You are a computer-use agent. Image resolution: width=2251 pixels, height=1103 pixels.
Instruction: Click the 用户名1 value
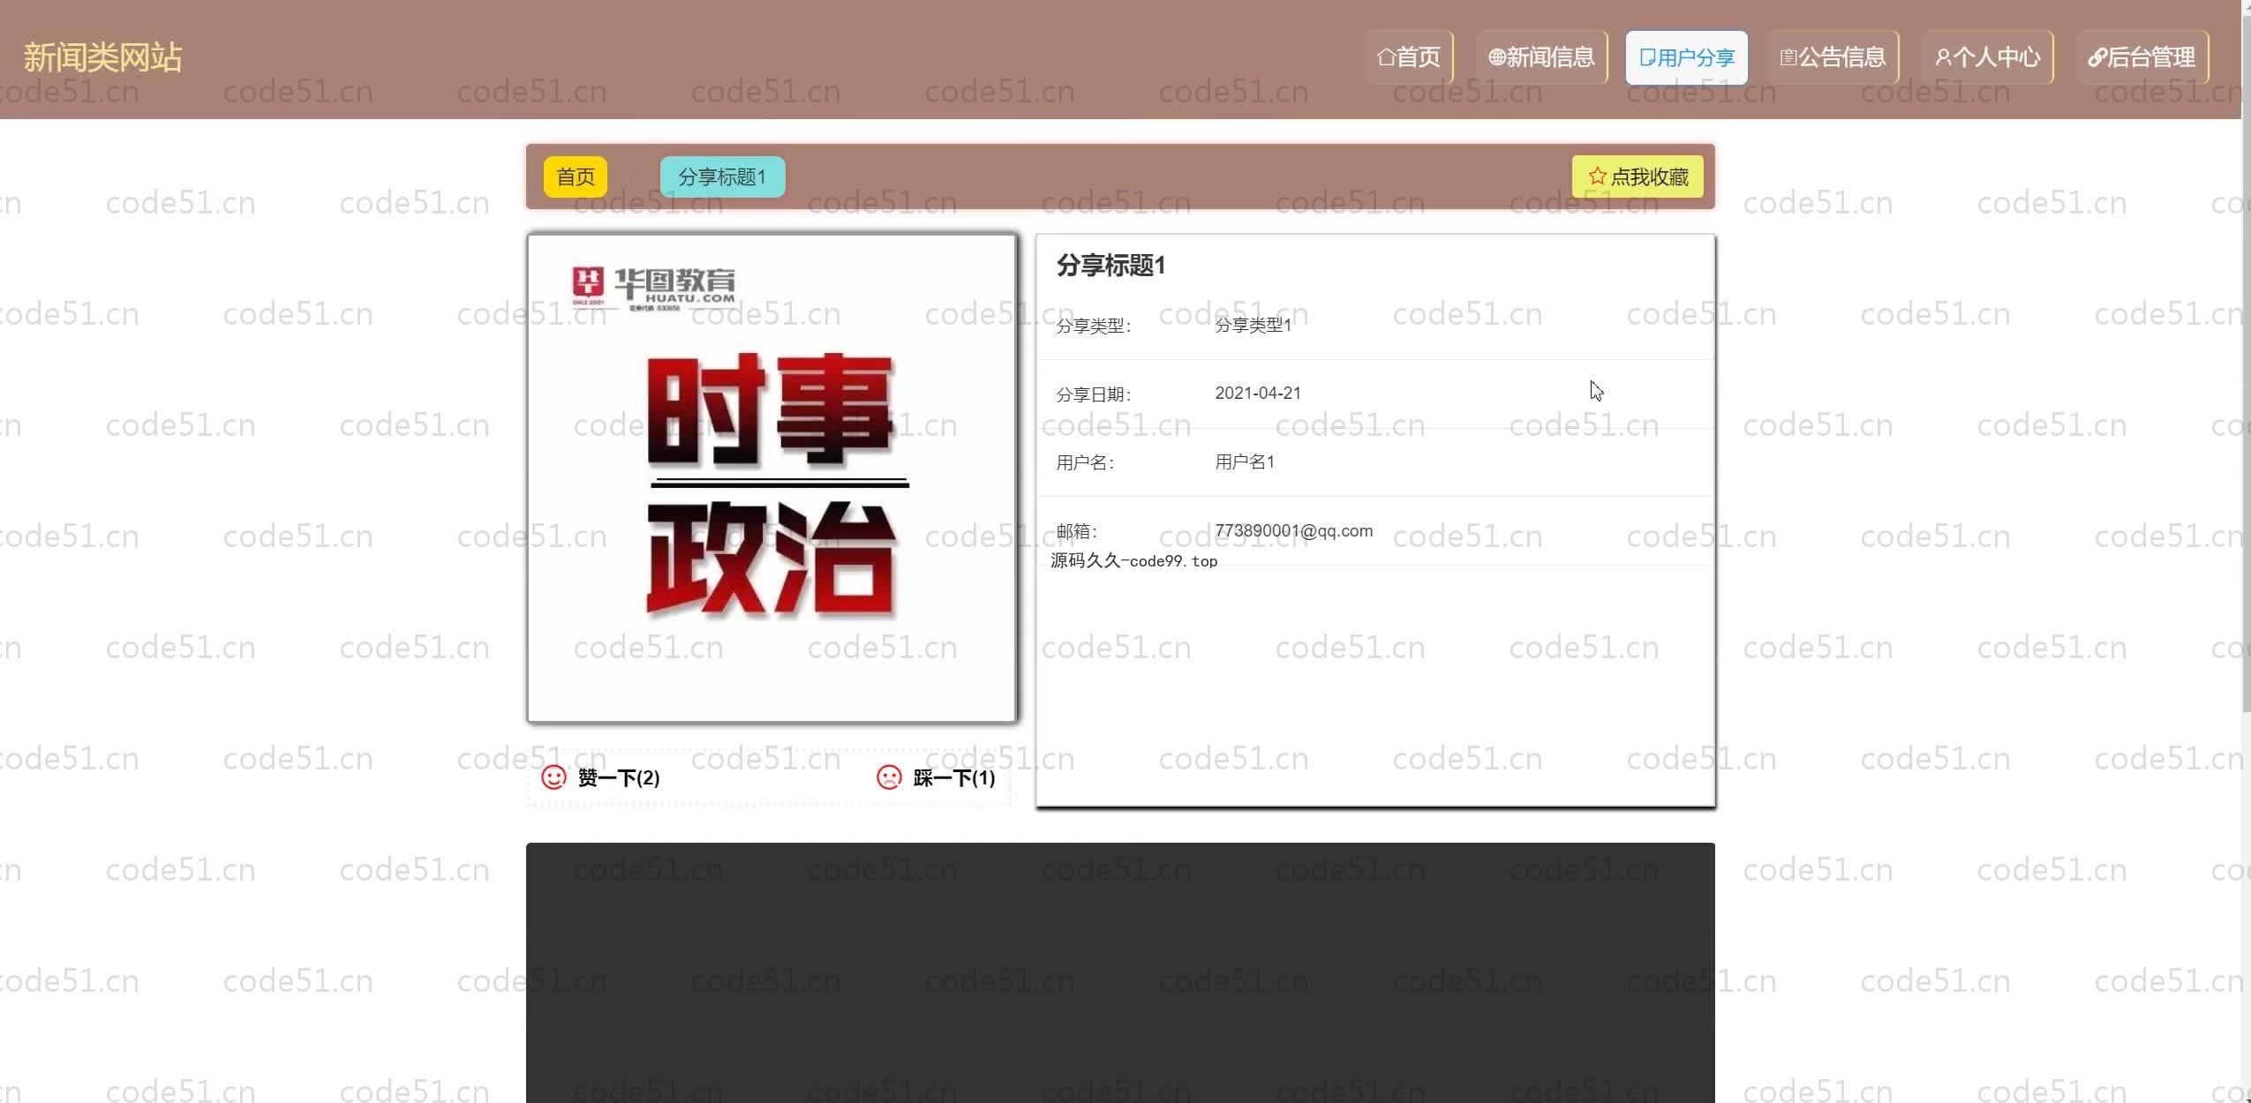tap(1245, 461)
